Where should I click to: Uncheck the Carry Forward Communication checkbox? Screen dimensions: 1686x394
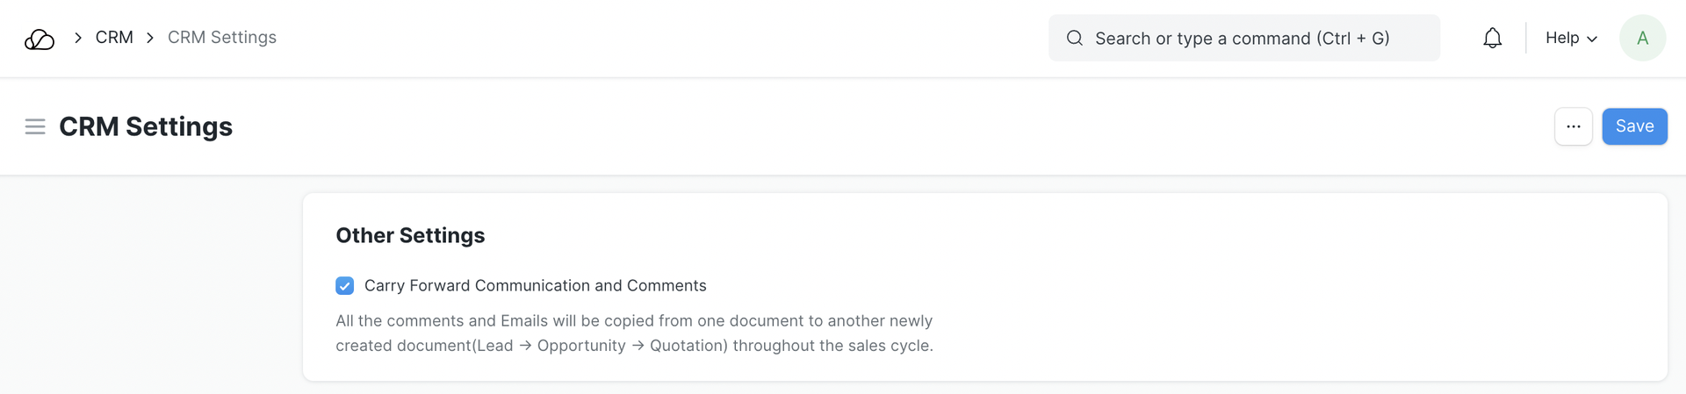(345, 286)
